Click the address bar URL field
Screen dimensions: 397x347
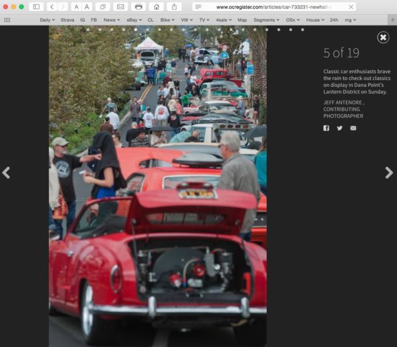tap(273, 7)
